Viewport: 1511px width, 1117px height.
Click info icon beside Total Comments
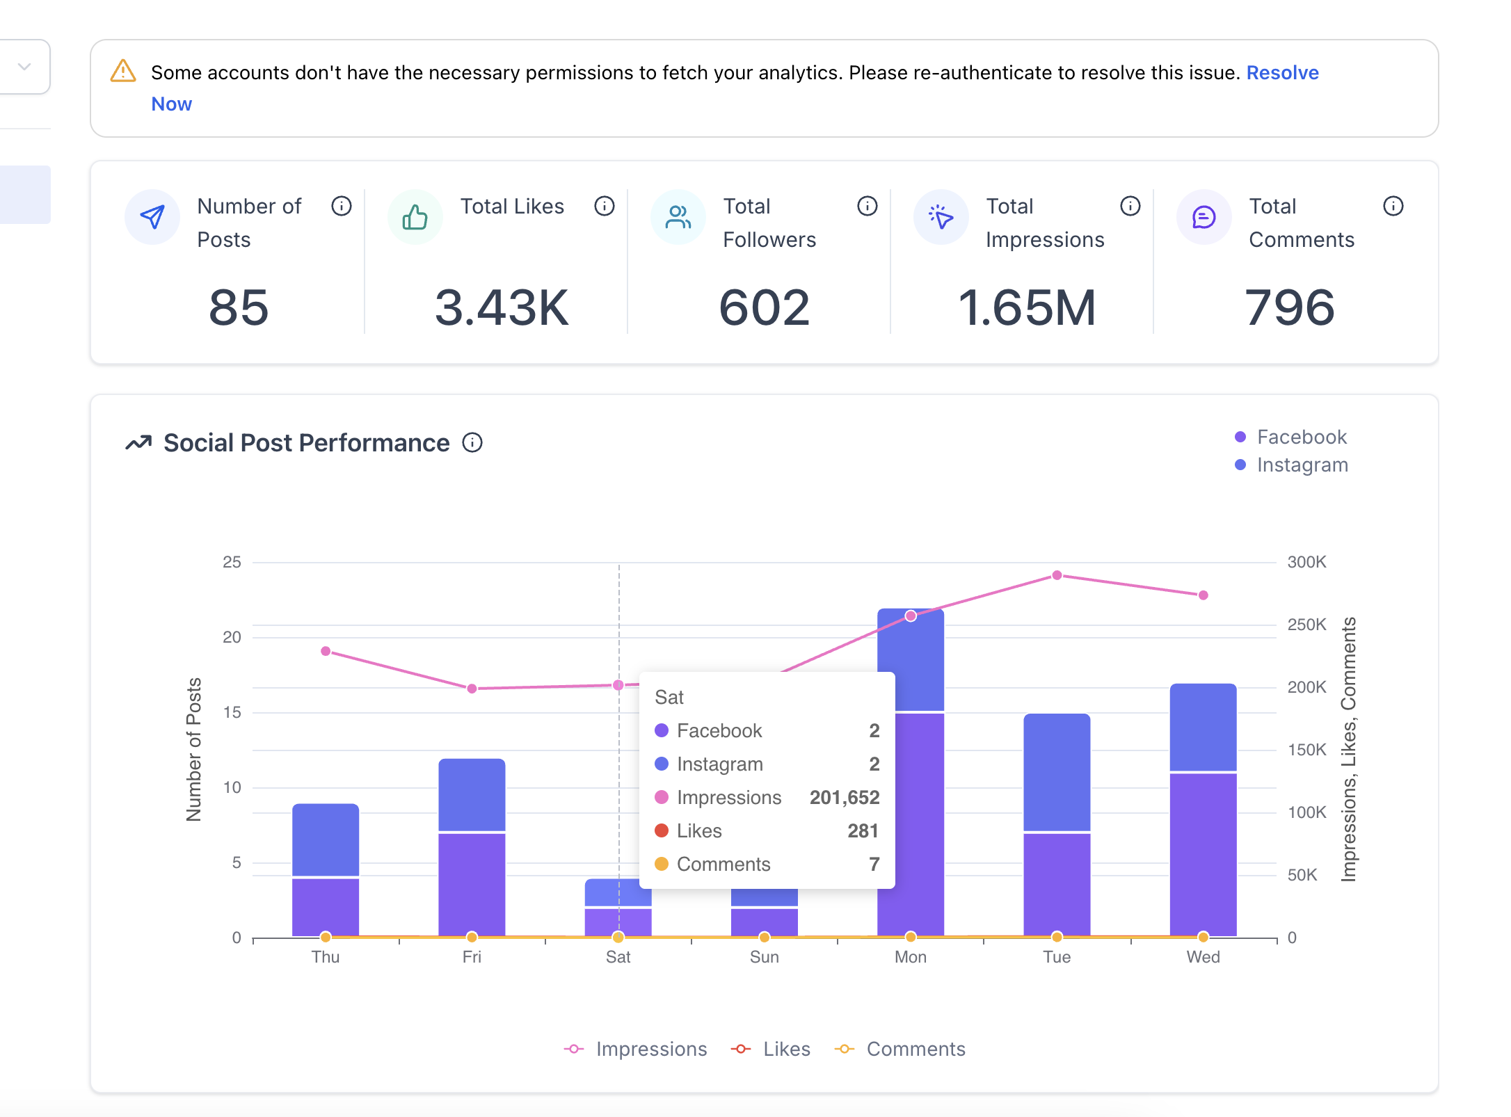click(x=1393, y=206)
